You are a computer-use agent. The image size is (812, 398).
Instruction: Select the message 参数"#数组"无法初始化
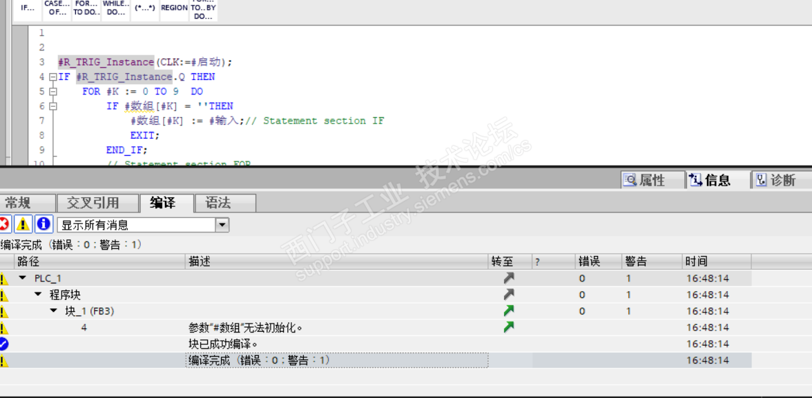(246, 328)
